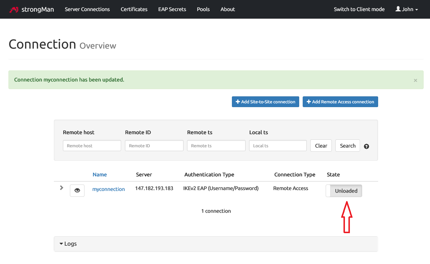
Task: Click the Search button
Action: tap(347, 146)
